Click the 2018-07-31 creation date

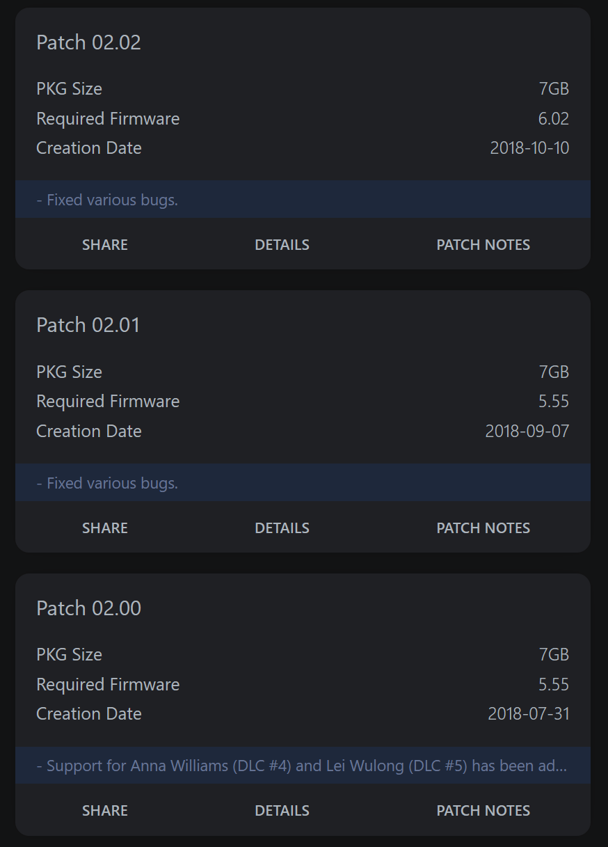528,714
